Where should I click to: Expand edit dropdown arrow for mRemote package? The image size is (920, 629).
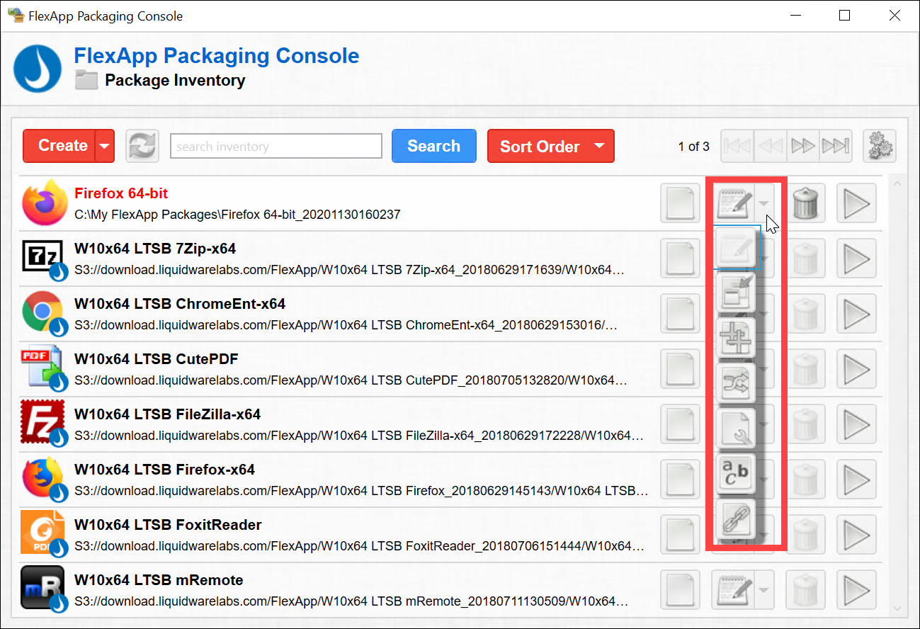763,590
